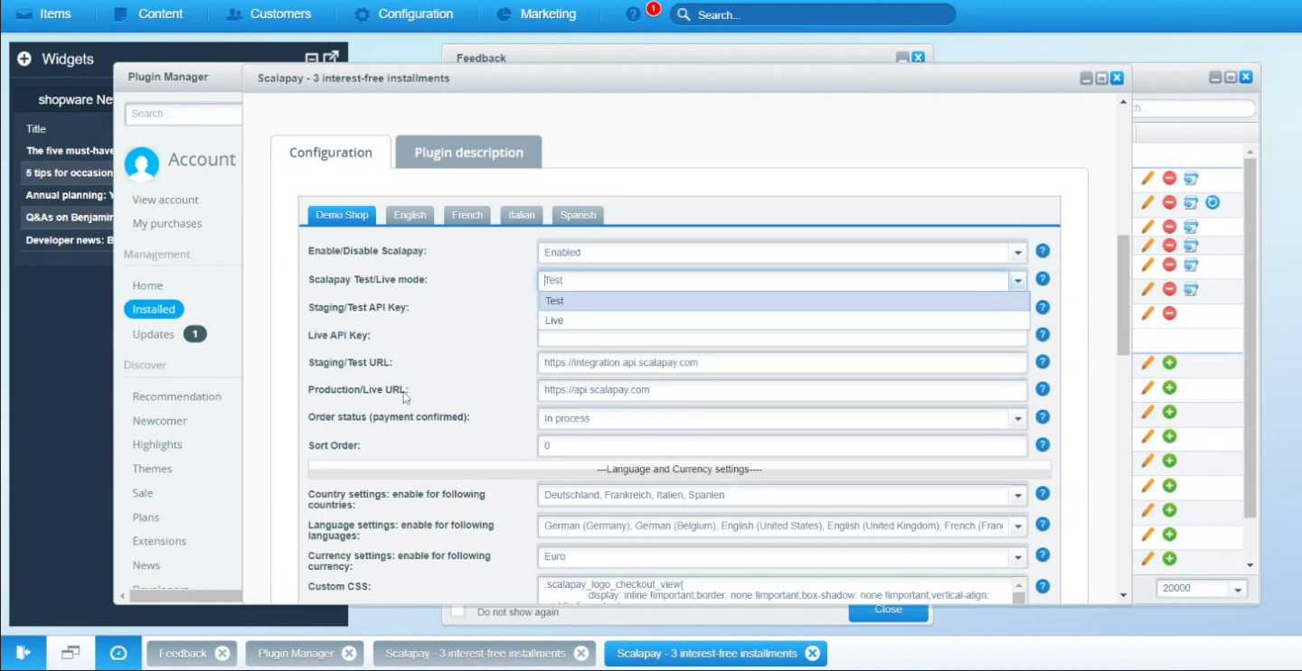Open the Configuration menu in top bar

point(403,14)
